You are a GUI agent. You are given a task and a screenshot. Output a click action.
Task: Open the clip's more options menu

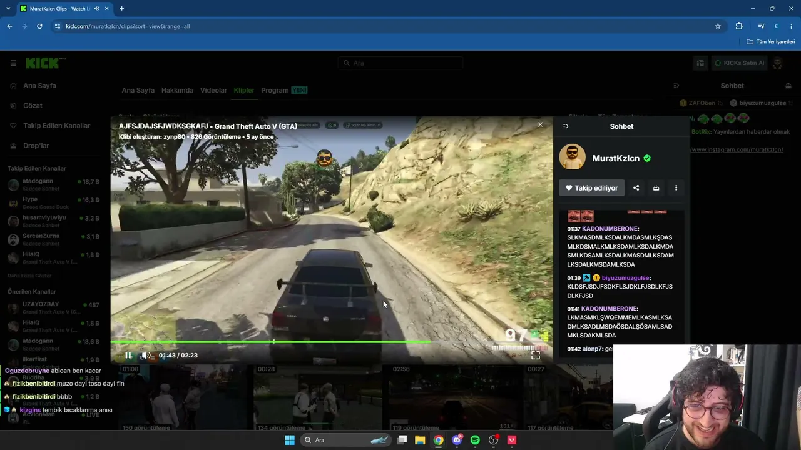(x=676, y=188)
